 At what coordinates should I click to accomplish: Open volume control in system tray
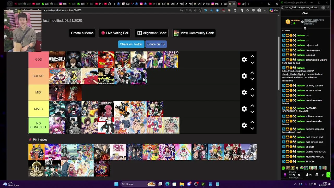pyautogui.click(x=315, y=184)
